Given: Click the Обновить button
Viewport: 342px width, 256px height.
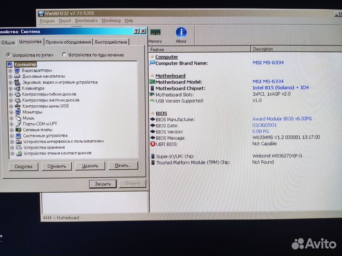Looking at the screenshot, I should 57,166.
